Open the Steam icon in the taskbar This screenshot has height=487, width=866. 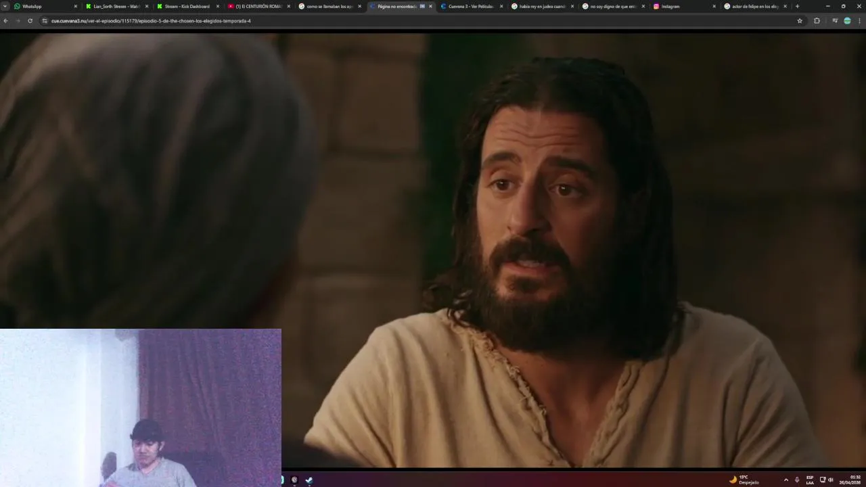pos(309,480)
